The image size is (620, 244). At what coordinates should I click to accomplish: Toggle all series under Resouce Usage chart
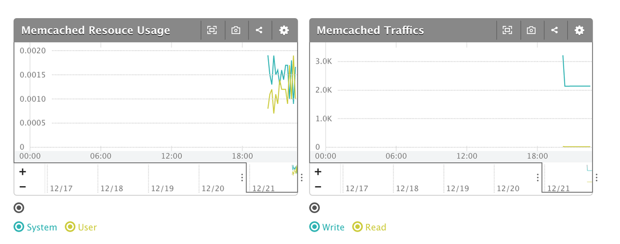[19, 208]
